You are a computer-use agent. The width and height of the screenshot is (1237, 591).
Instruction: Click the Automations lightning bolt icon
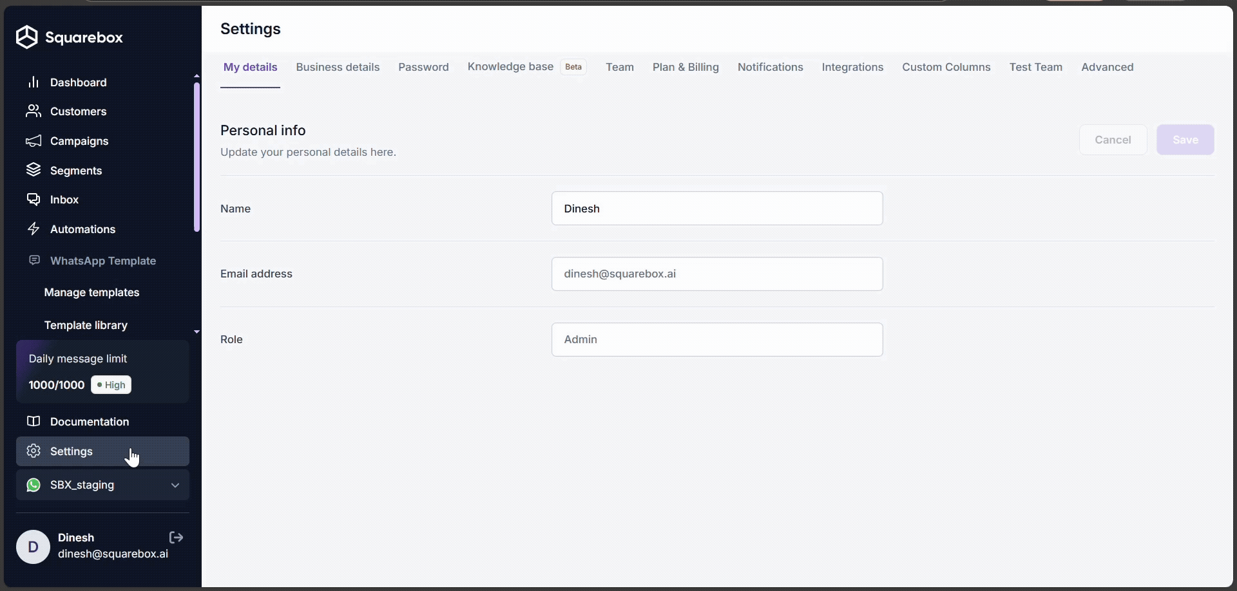point(34,229)
